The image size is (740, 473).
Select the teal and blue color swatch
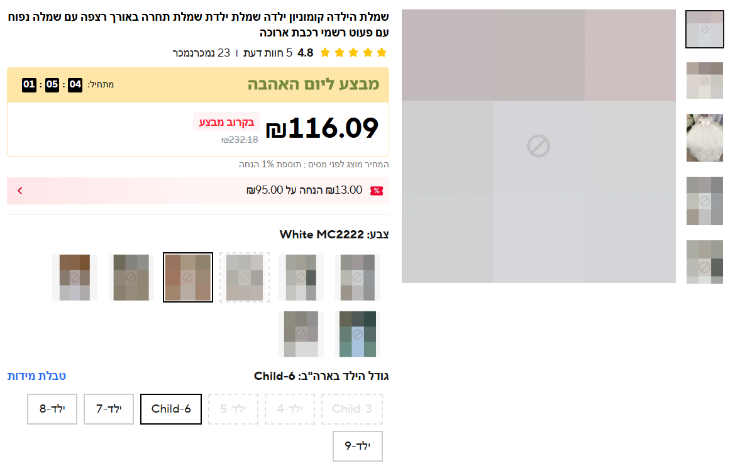[x=358, y=334]
